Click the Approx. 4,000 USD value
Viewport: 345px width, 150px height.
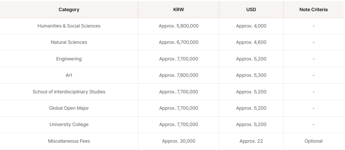(251, 26)
